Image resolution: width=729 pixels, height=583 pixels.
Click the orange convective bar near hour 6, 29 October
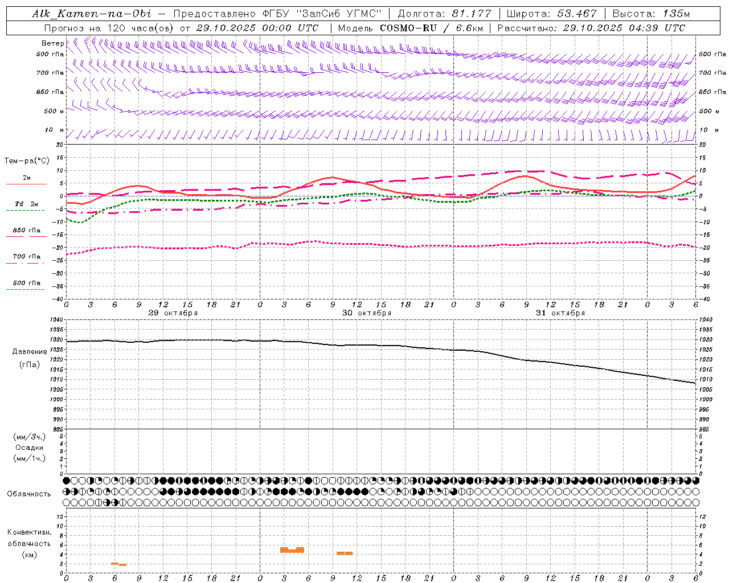tap(118, 564)
